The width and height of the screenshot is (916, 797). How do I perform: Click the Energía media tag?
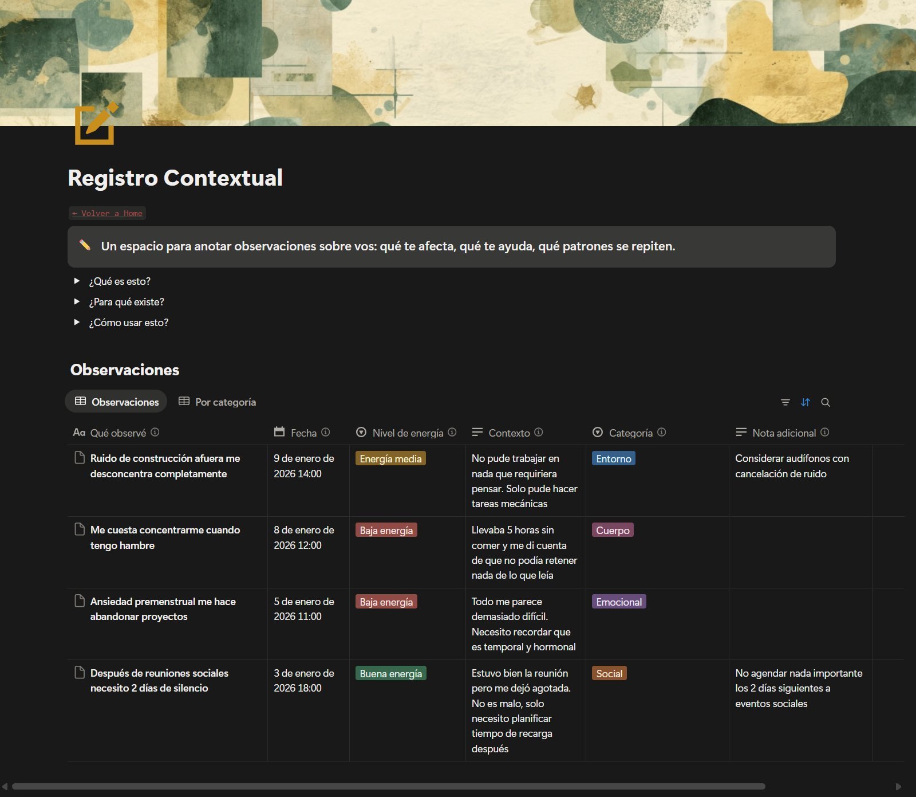point(390,458)
